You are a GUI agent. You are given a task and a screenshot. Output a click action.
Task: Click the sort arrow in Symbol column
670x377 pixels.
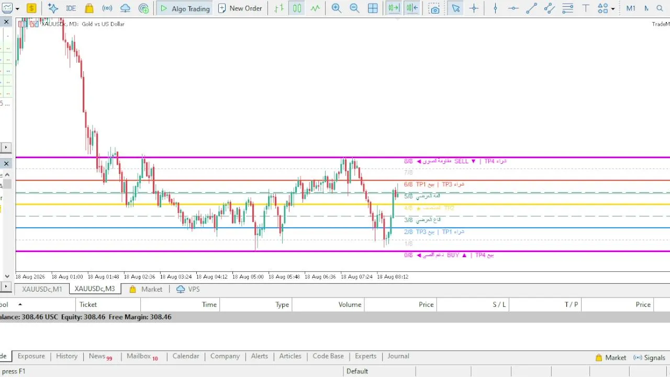[x=20, y=304]
